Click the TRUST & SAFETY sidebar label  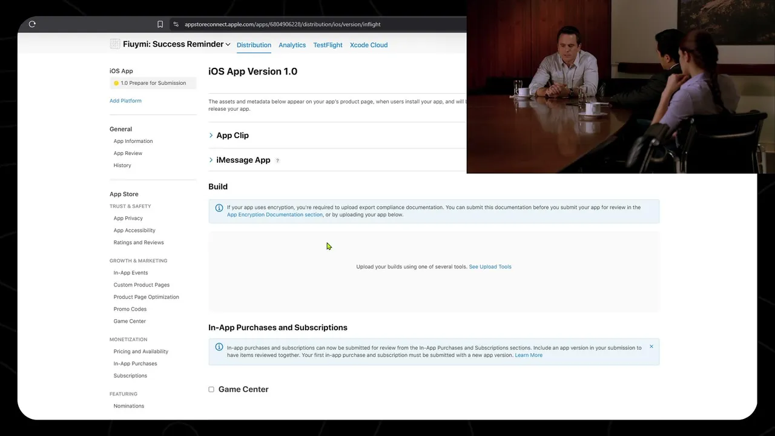(x=130, y=206)
